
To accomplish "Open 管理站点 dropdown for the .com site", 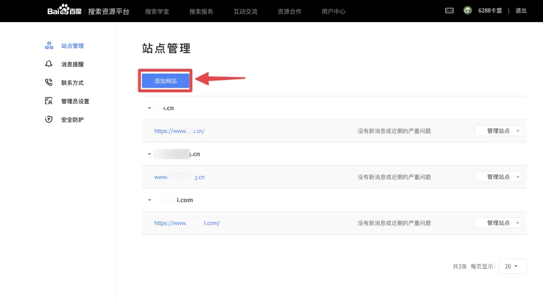I will pyautogui.click(x=498, y=223).
